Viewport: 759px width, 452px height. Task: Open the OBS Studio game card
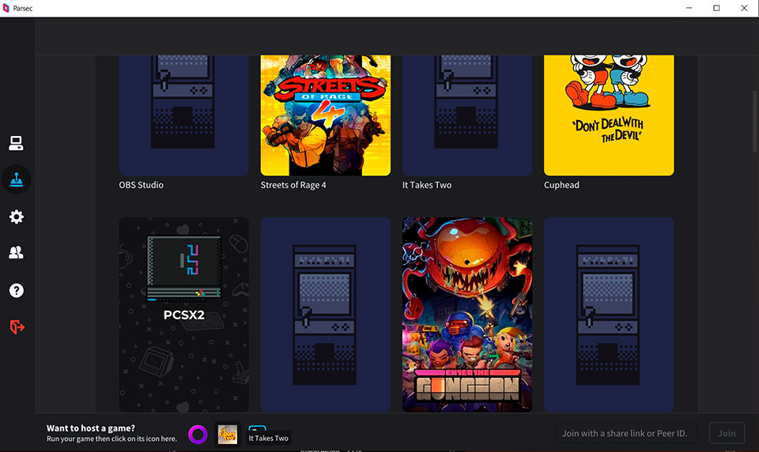[x=184, y=115]
